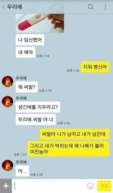113x193 pixels.
Task: Open the three-dot more options menu
Action: click(x=105, y=7)
